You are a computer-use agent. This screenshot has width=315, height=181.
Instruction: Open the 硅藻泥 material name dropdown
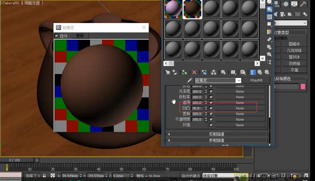238,80
